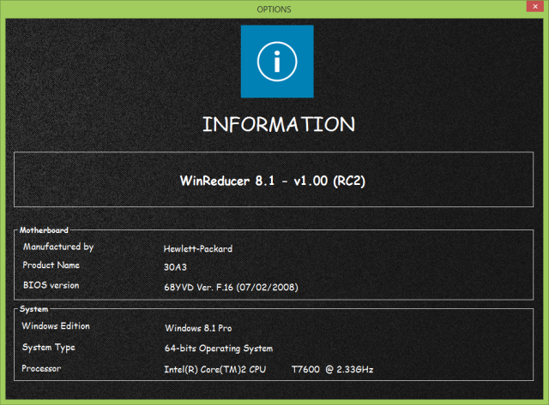This screenshot has height=405, width=549.
Task: Click the WinReducer 8.1 version banner
Action: pos(278,181)
